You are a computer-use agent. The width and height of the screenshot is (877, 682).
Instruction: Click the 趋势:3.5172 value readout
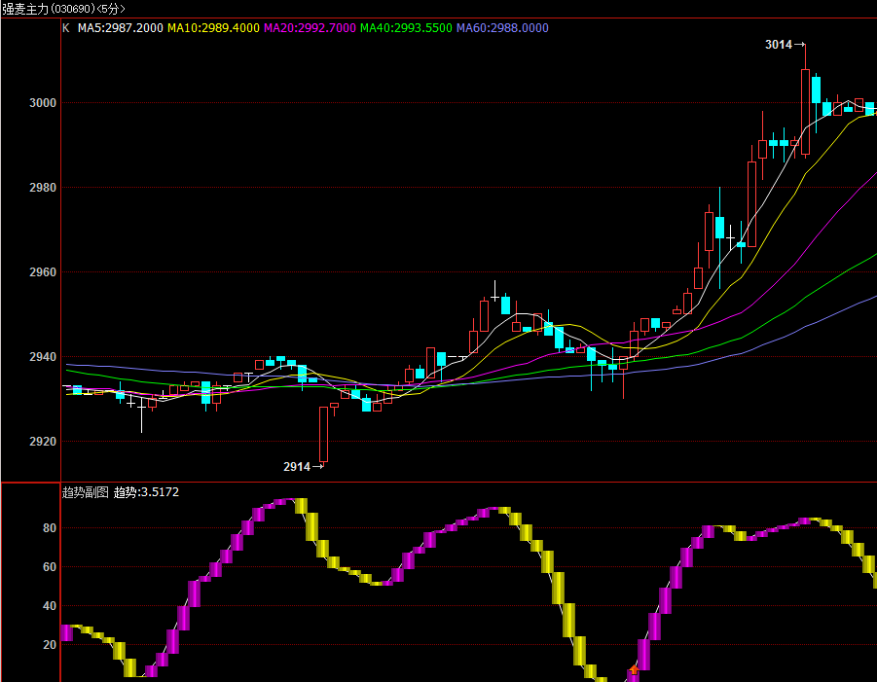[147, 492]
